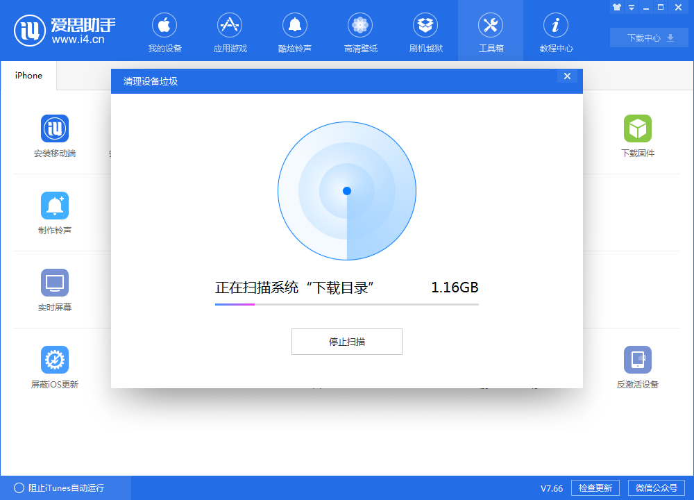
Task: Select the 工具箱 toolbox tab
Action: (491, 31)
